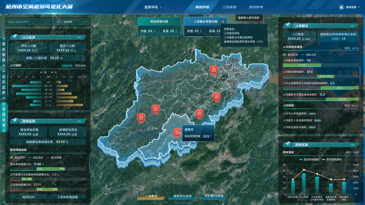Click the rocket icon on 人口监测 panel header
Image resolution: width=365 pixels, height=205 pixels.
(x=15, y=37)
